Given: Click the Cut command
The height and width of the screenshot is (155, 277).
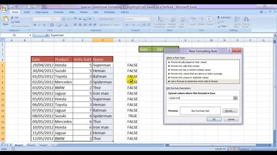Looking at the screenshot, I should click(15, 17).
